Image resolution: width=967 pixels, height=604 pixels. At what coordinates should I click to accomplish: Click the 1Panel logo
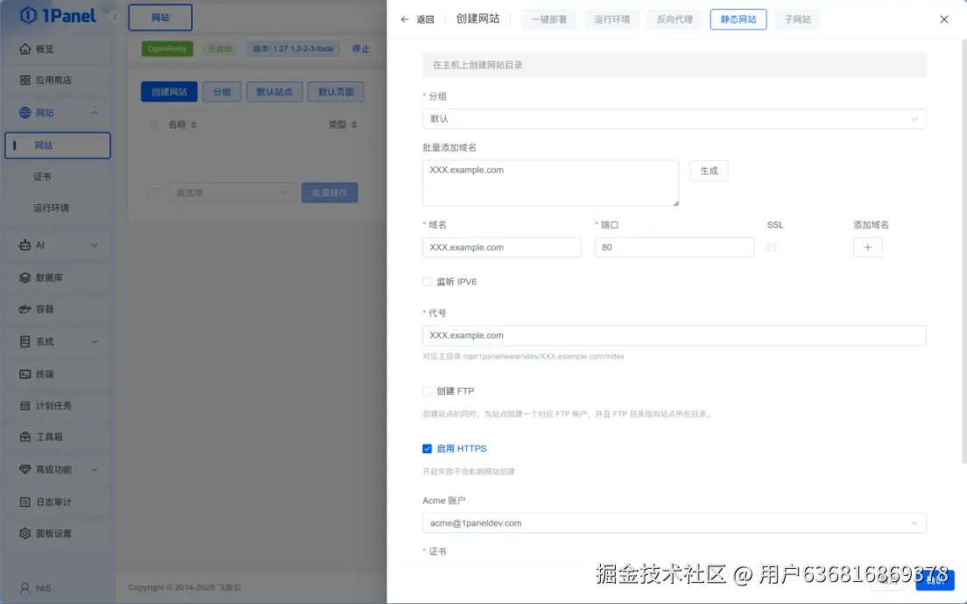tap(58, 16)
